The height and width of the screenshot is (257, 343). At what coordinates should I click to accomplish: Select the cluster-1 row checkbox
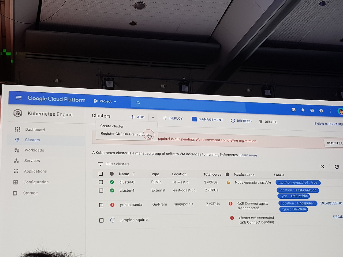(x=101, y=191)
